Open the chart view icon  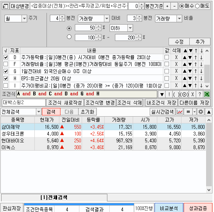tap(180, 112)
